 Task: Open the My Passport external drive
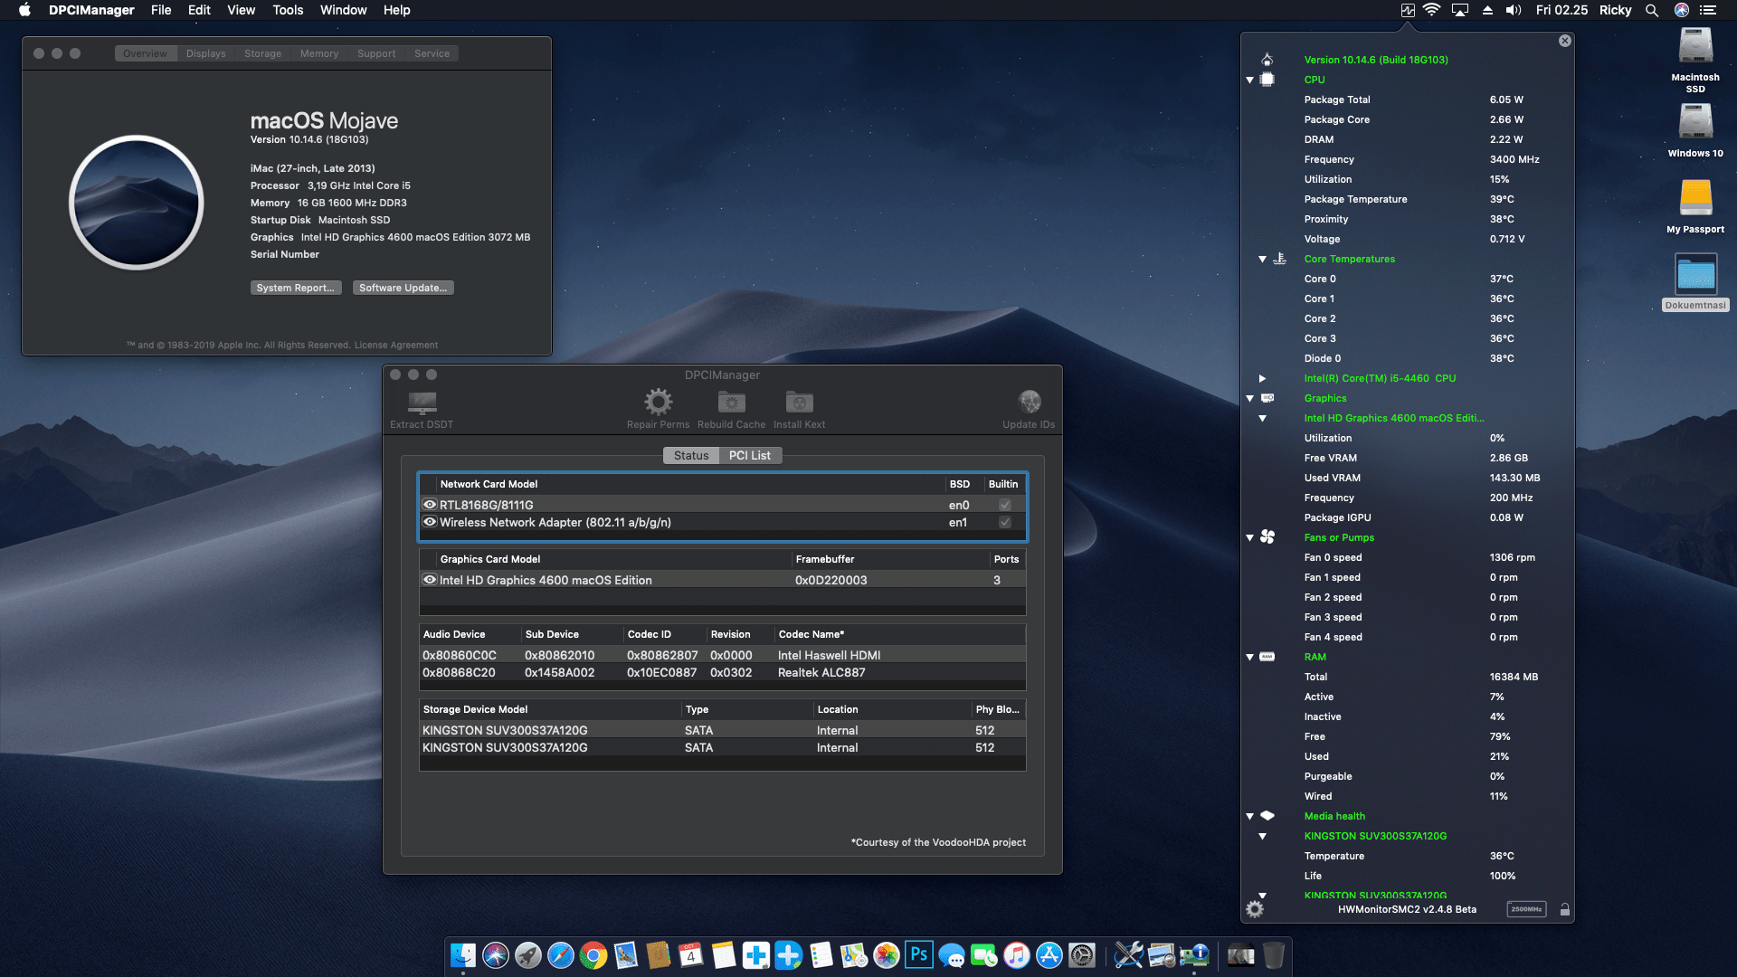[x=1695, y=206]
